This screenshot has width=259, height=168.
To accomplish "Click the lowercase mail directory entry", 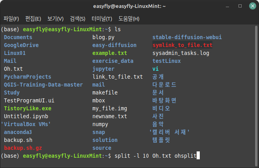I will 98,85.
